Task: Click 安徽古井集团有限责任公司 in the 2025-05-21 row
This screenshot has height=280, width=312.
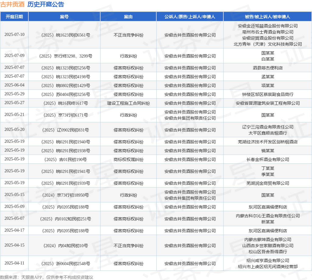Action: [190, 118]
